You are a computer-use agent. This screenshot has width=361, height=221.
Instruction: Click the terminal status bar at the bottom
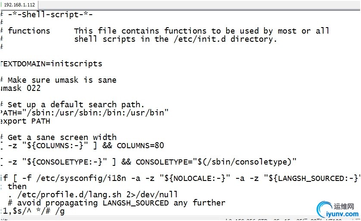coord(172,218)
